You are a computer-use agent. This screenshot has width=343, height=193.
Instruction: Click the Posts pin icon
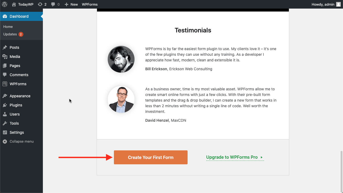coord(5,47)
